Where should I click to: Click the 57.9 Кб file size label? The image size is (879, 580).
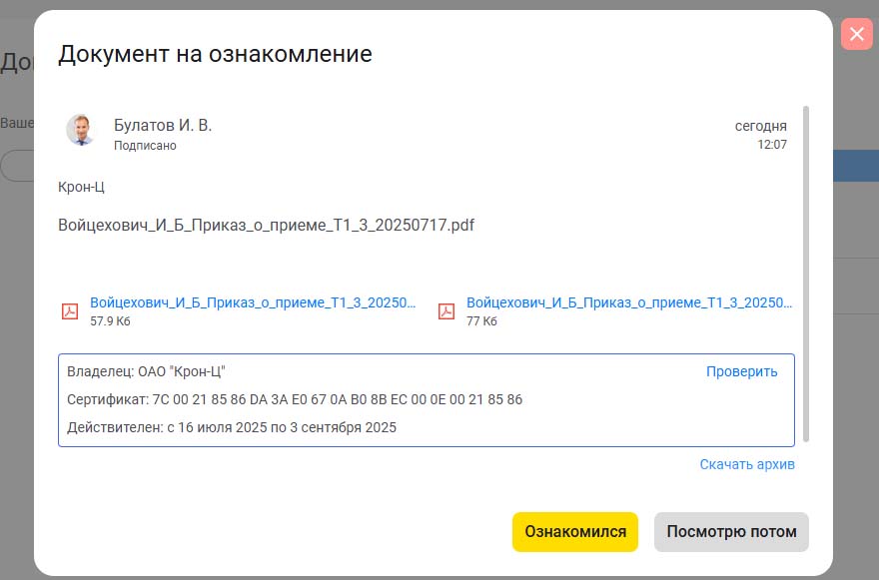tap(110, 321)
